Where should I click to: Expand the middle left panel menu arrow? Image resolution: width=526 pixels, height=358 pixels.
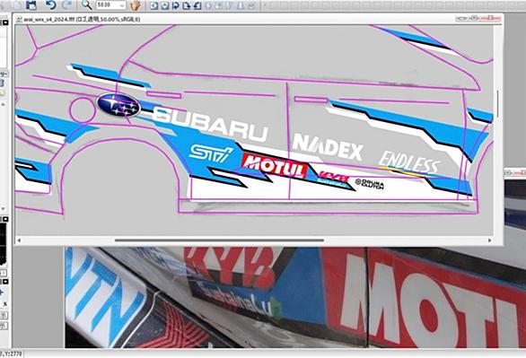coord(5,219)
